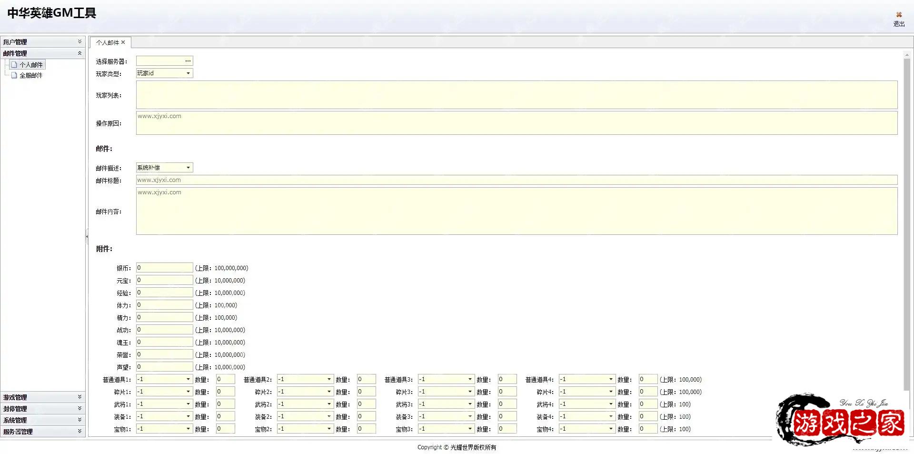The height and width of the screenshot is (454, 914).
Task: Expand the 系统管理 panel
Action: tap(79, 420)
